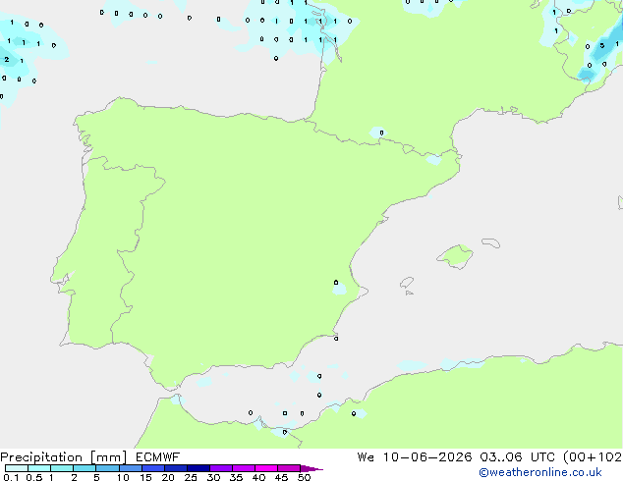Image resolution: width=623 pixels, height=481 pixels.
Task: Click the green Mallorca island on the map
Action: (455, 256)
